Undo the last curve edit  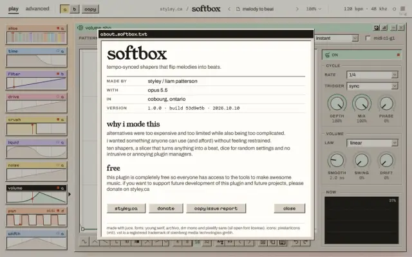point(295,242)
